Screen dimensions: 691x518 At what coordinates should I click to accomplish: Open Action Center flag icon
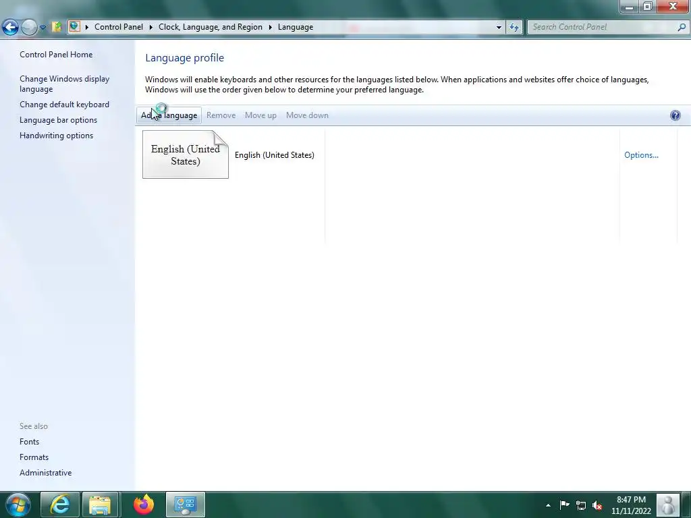click(x=565, y=505)
